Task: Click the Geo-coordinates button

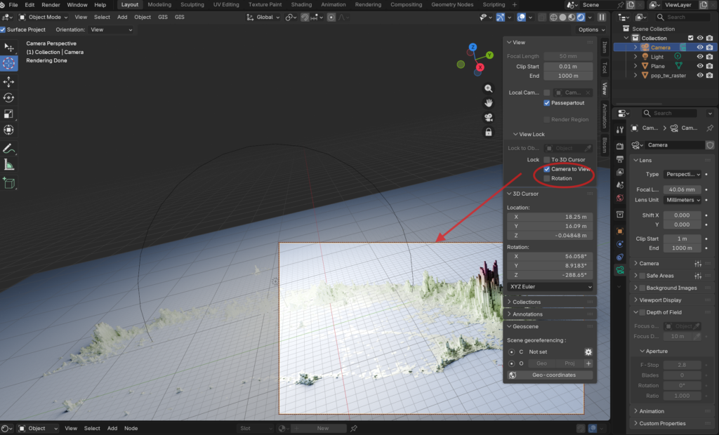Action: point(549,375)
